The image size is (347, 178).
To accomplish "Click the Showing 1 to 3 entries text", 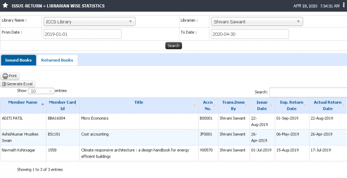I will pos(40,170).
